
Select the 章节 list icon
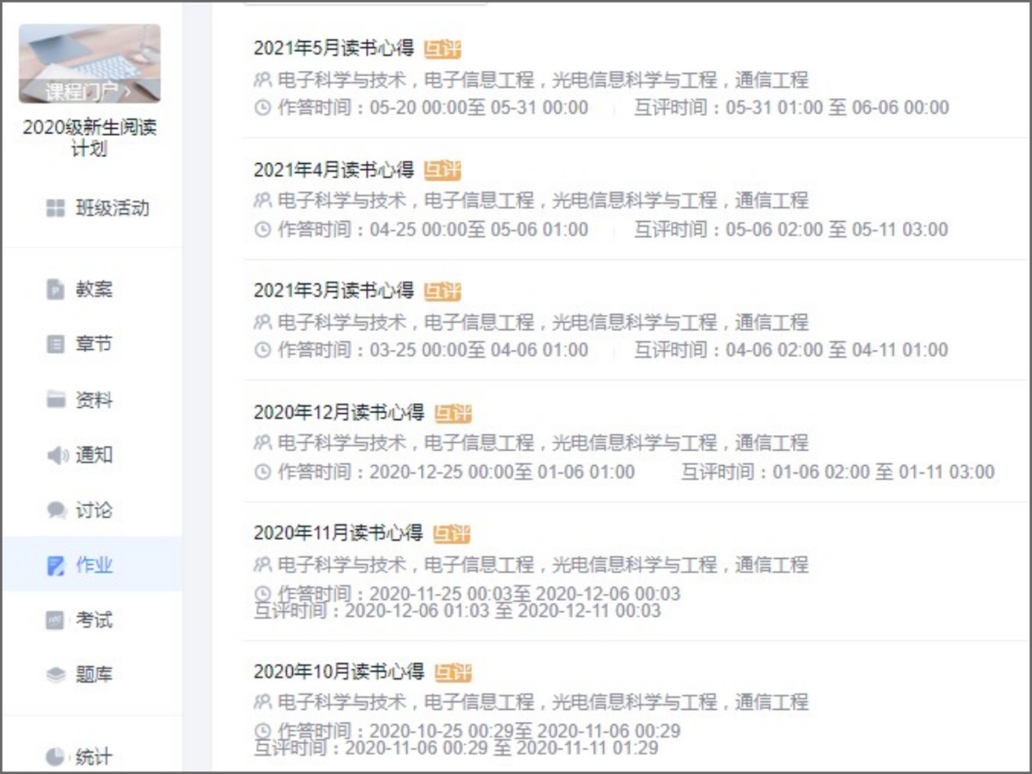point(55,345)
